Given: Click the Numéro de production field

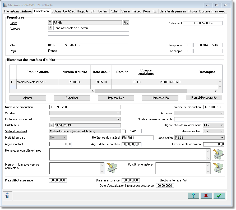Looking at the screenshot, I should tap(85, 107).
